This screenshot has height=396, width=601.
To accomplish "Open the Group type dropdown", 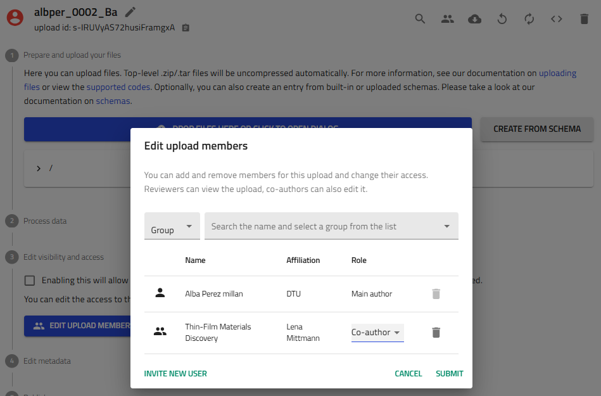I will tap(172, 227).
